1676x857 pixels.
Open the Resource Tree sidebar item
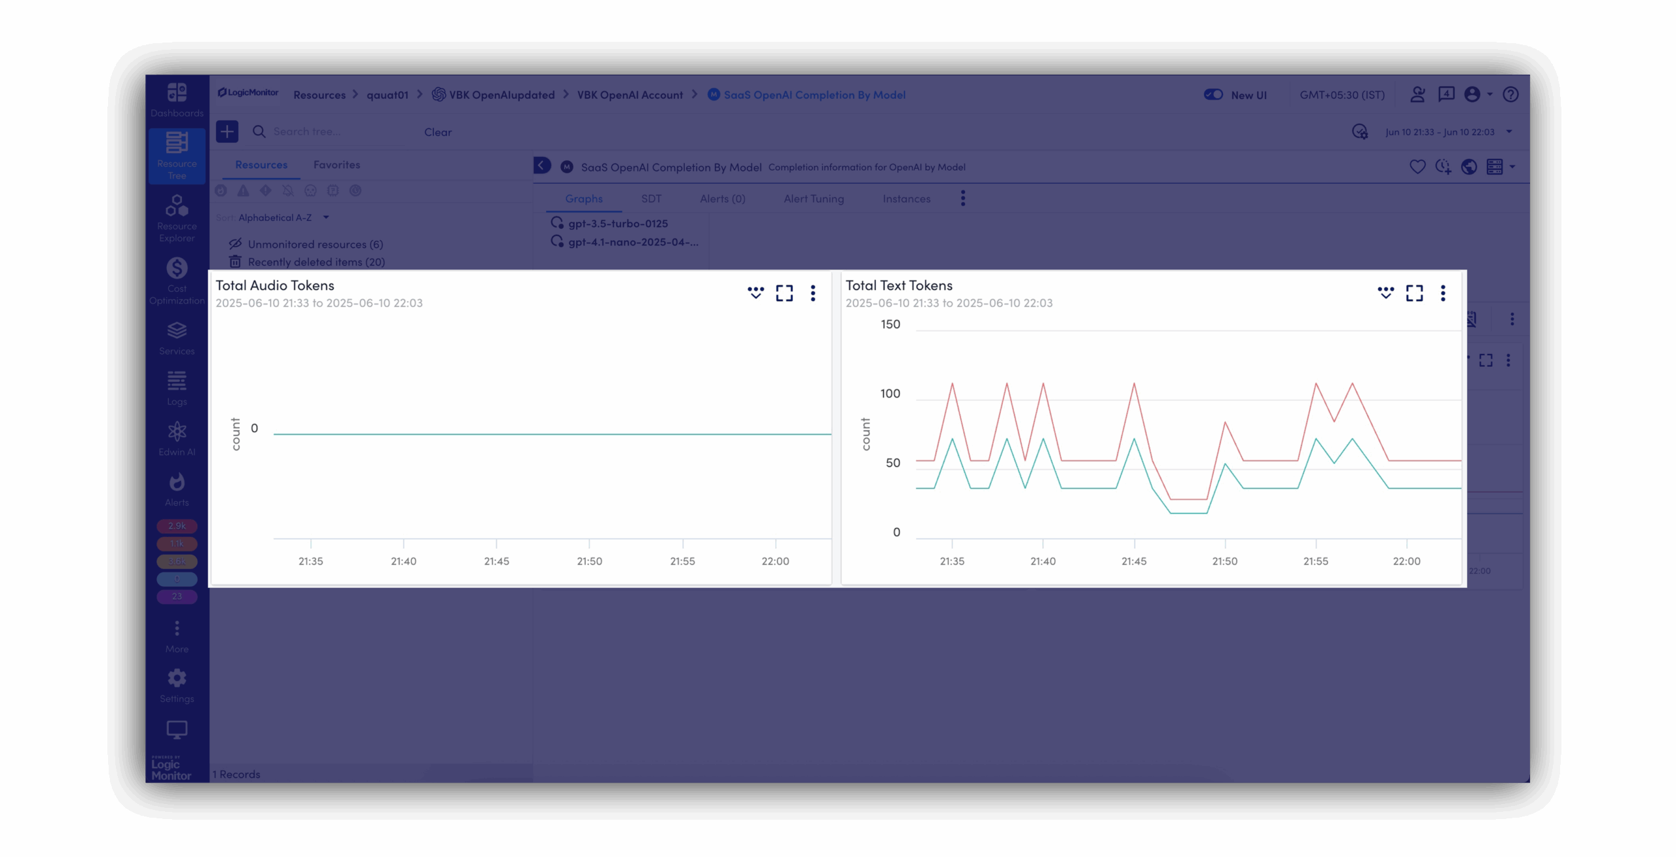tap(177, 156)
